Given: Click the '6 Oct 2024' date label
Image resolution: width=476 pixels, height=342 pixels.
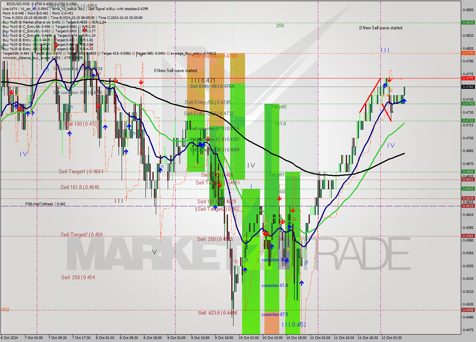Looking at the screenshot, I should (x=10, y=338).
